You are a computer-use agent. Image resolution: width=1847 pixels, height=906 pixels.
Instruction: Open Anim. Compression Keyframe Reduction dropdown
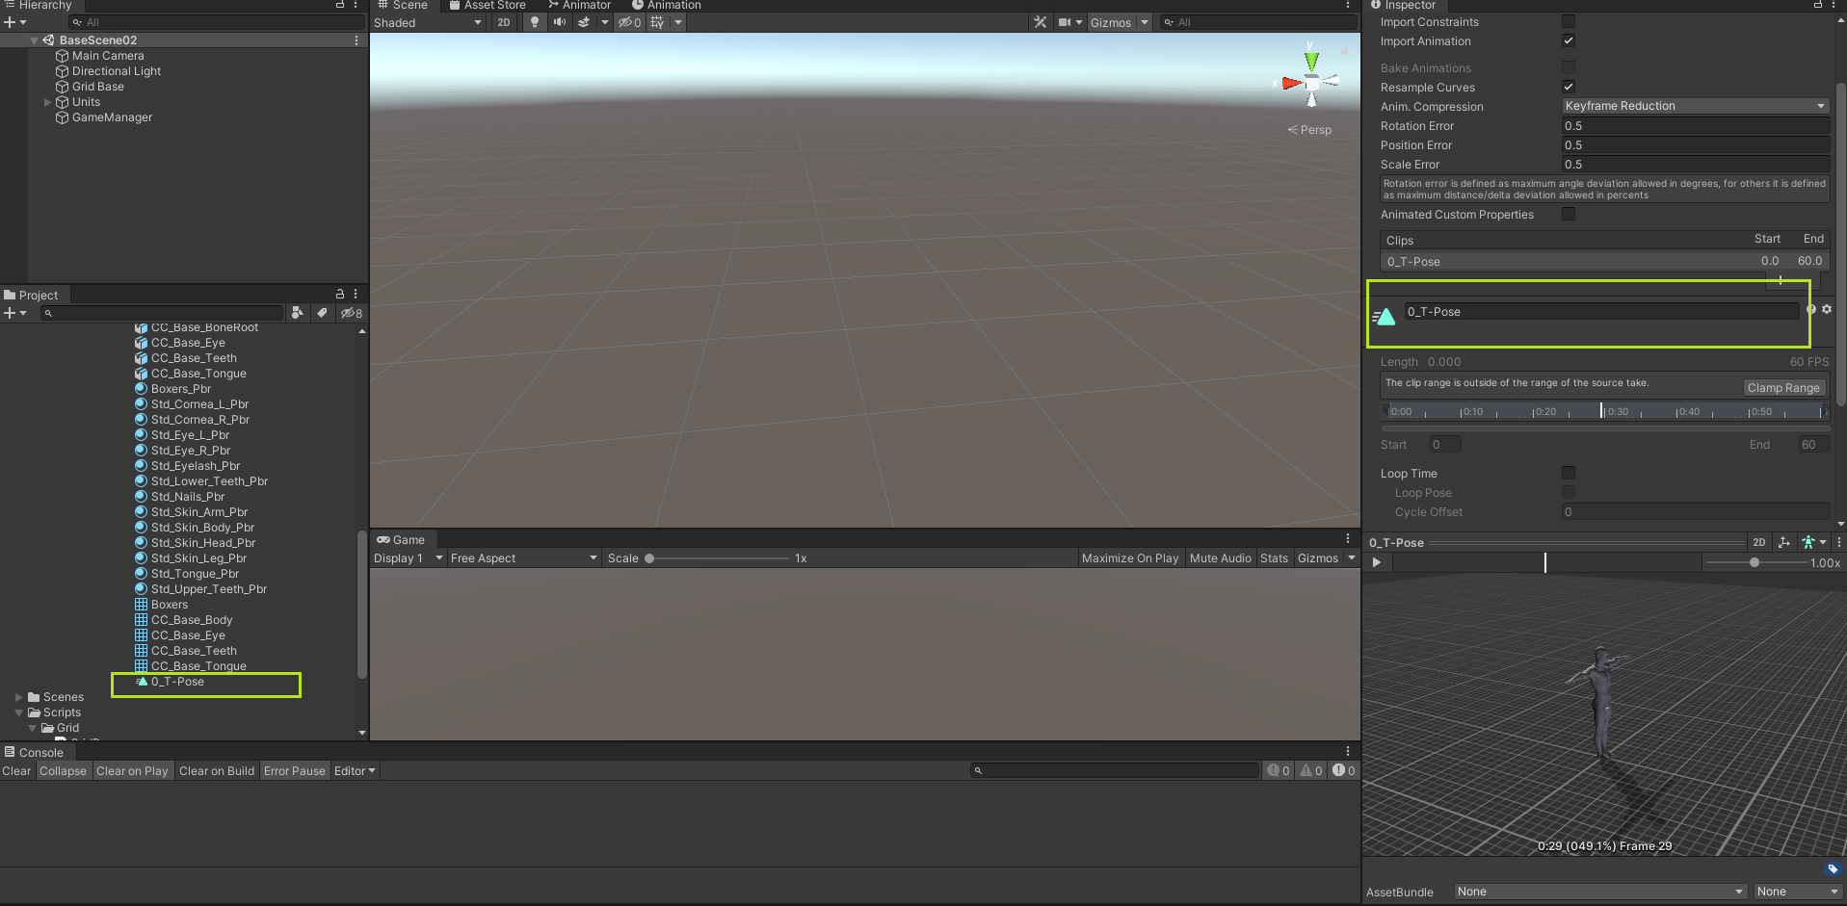coord(1695,106)
